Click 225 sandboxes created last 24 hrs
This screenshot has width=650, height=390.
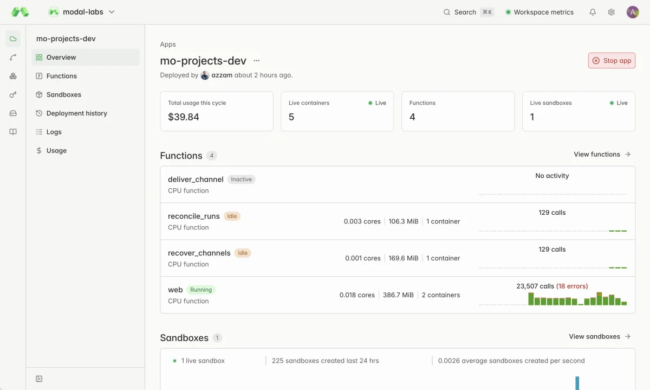[x=326, y=361]
